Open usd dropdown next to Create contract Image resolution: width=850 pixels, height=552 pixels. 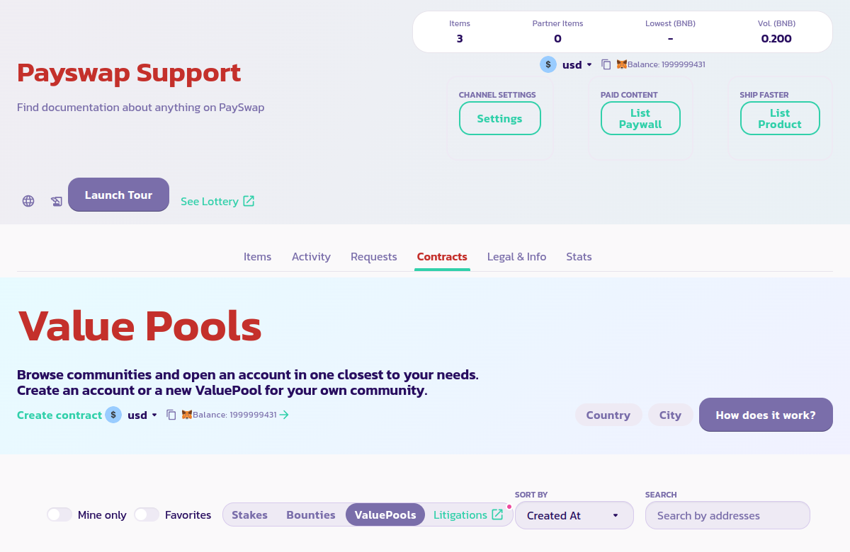[x=142, y=415]
